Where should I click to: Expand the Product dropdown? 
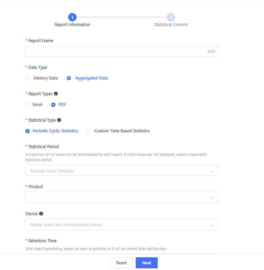(x=117, y=197)
